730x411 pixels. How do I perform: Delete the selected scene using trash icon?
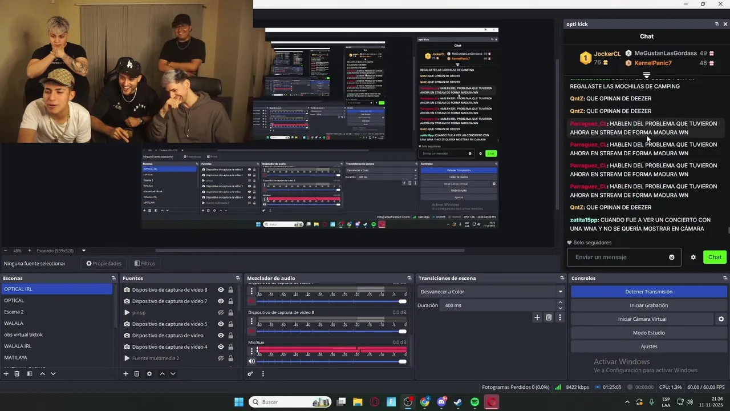point(17,374)
